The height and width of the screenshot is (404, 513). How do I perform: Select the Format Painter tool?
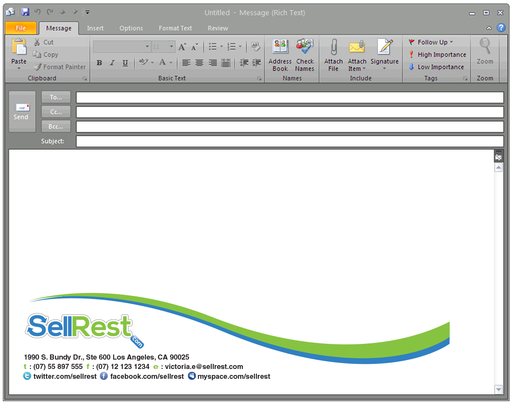(59, 67)
